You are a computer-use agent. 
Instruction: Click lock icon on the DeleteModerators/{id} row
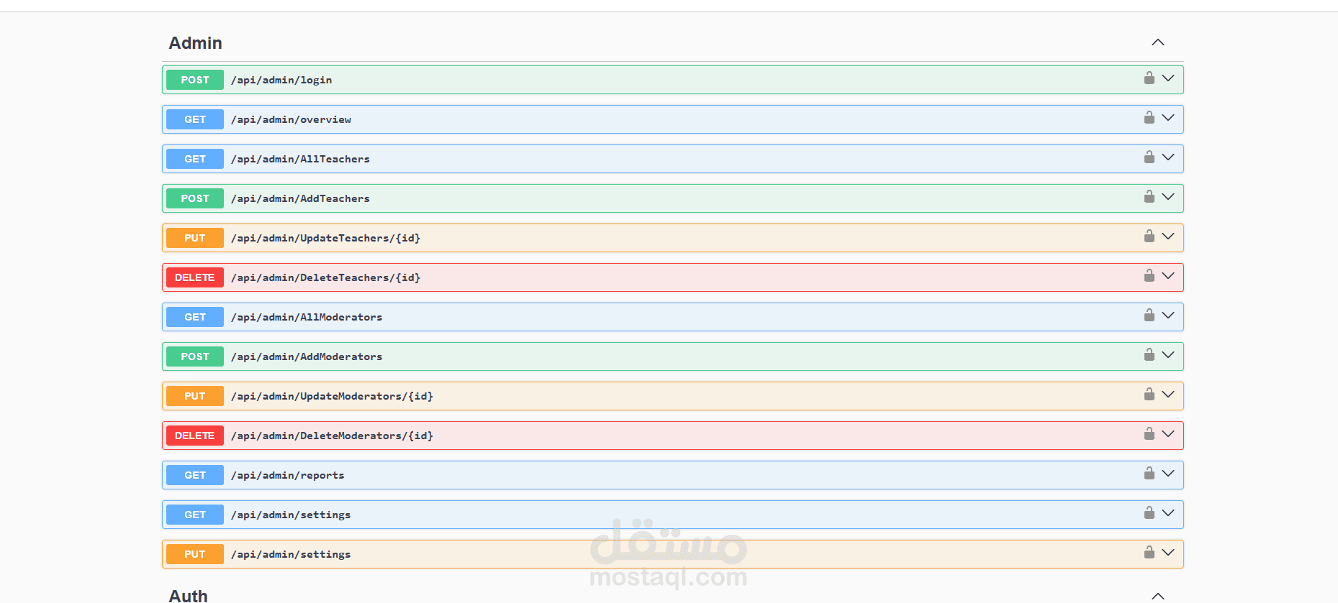pos(1149,433)
